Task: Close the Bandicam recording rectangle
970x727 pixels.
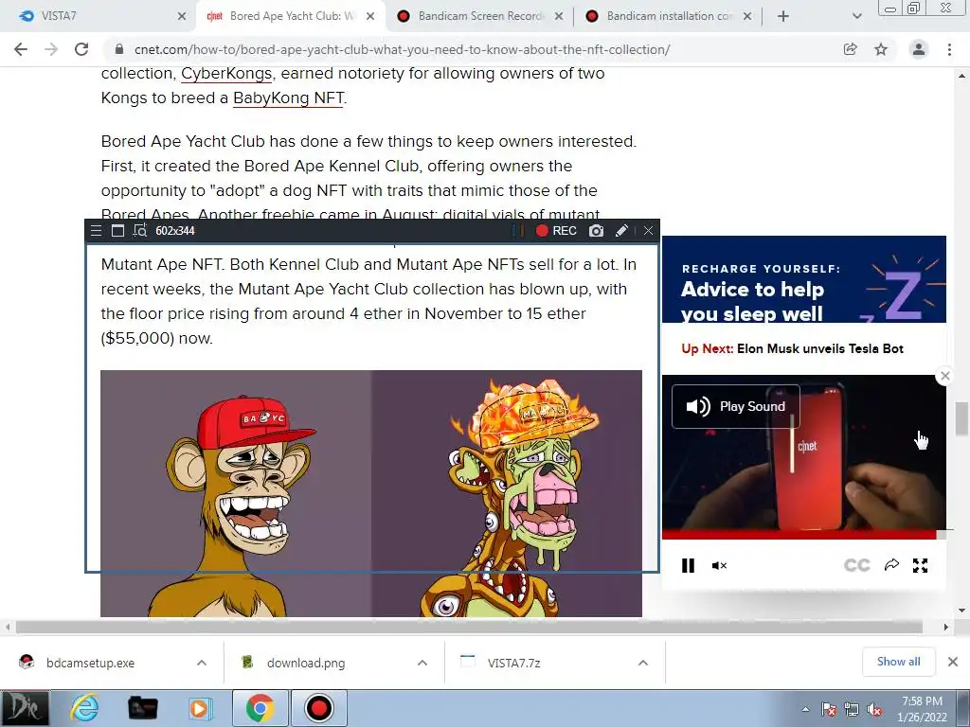Action: [648, 231]
